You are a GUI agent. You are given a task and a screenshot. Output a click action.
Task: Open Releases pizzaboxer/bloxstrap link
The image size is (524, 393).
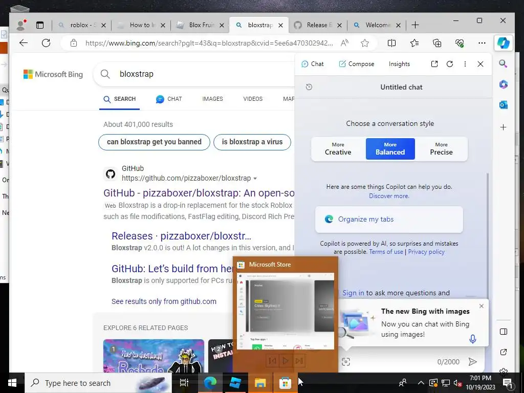[x=181, y=236]
